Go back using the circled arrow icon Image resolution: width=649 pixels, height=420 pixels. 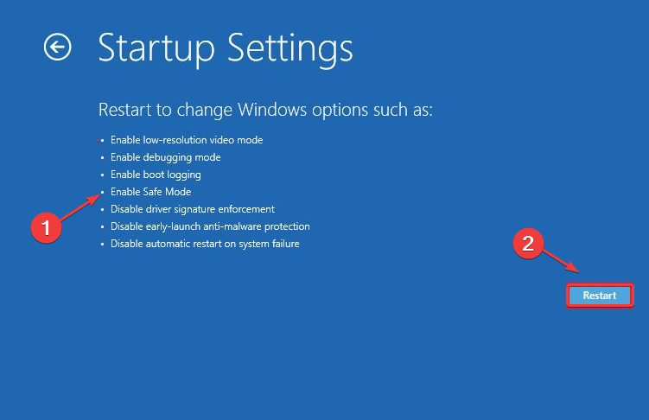point(58,47)
